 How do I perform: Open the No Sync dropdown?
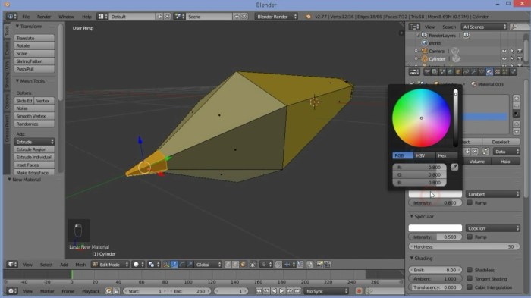[x=326, y=291]
